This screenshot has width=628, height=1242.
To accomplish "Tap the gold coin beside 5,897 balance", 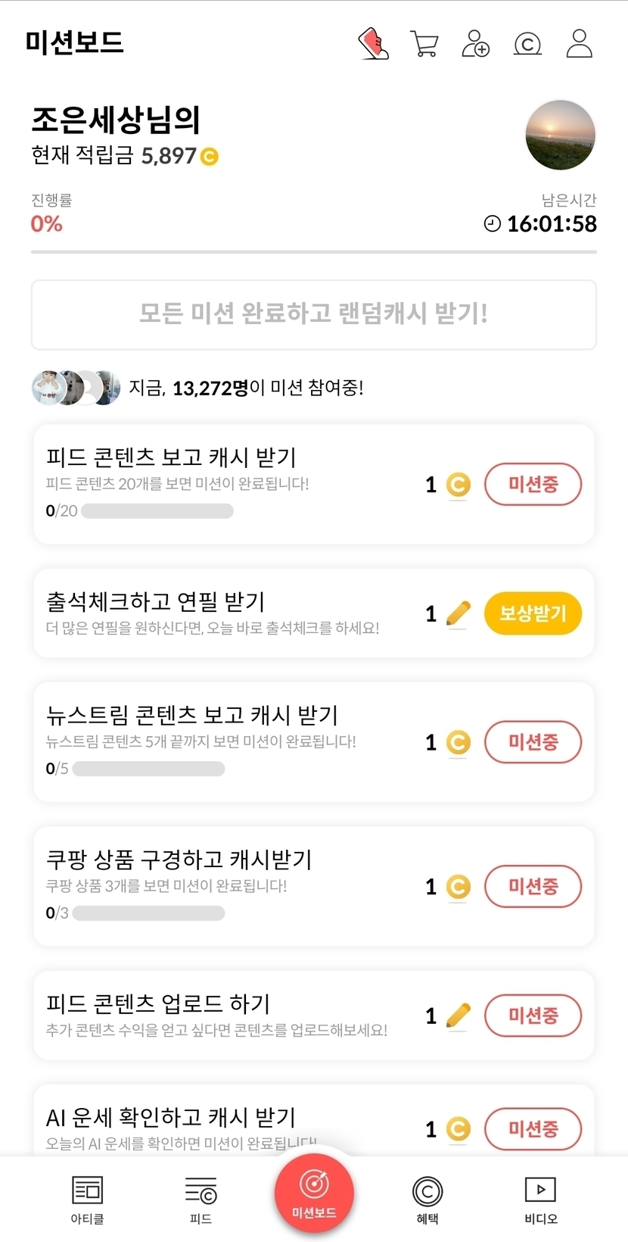I will (209, 157).
